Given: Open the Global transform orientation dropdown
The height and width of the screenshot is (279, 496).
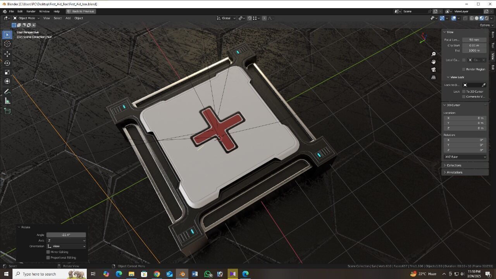Looking at the screenshot, I should tap(226, 18).
